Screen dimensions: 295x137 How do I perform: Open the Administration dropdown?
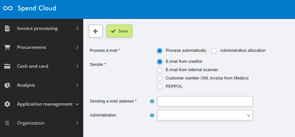205,115
